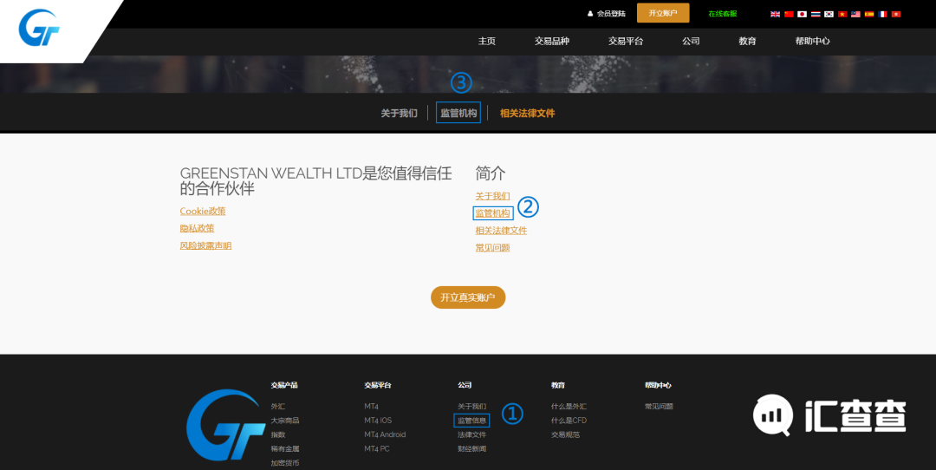Click the GT logo in the footer
Image resolution: width=936 pixels, height=470 pixels.
click(x=225, y=425)
